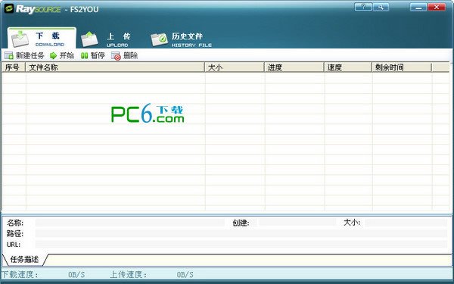
Task: Sort by the 大小 column header
Action: coord(235,67)
